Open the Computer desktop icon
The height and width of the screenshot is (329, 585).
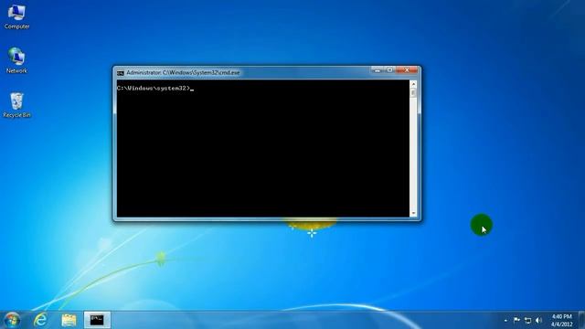tap(16, 16)
